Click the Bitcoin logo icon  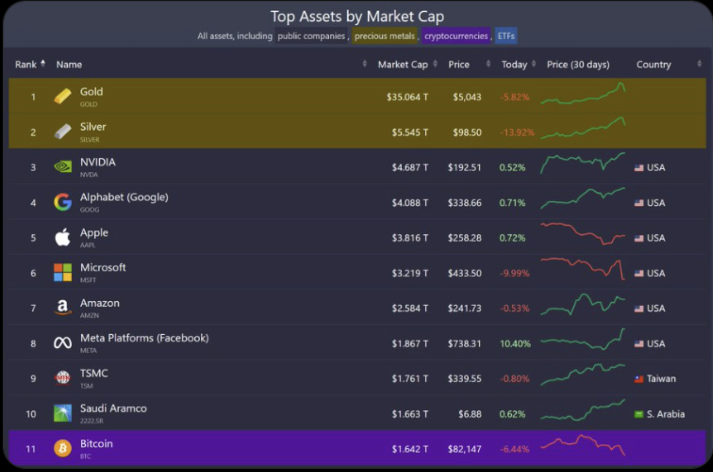(x=62, y=448)
